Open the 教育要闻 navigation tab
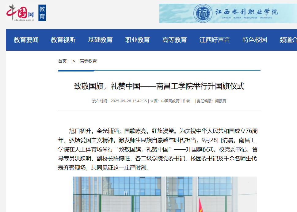Viewport: 297px width, 212px height. [x=26, y=40]
